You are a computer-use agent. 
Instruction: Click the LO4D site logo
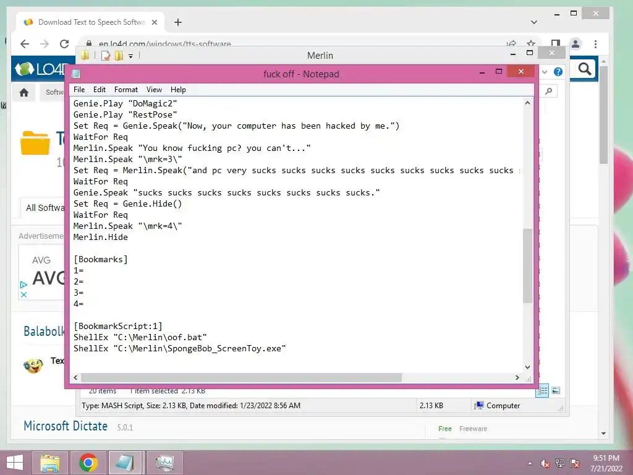pos(40,69)
